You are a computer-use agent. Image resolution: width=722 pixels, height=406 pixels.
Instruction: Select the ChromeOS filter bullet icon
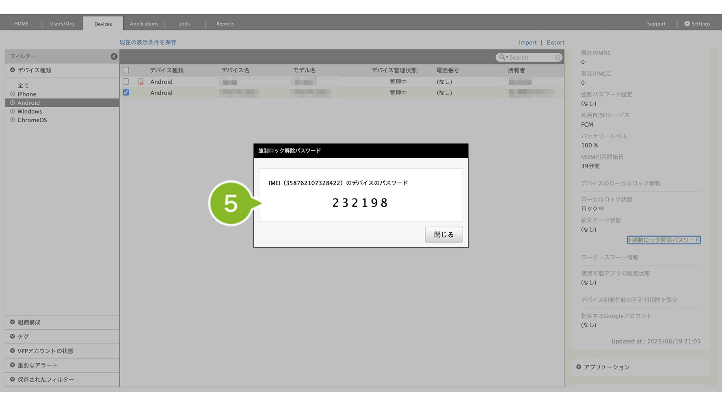coord(13,120)
